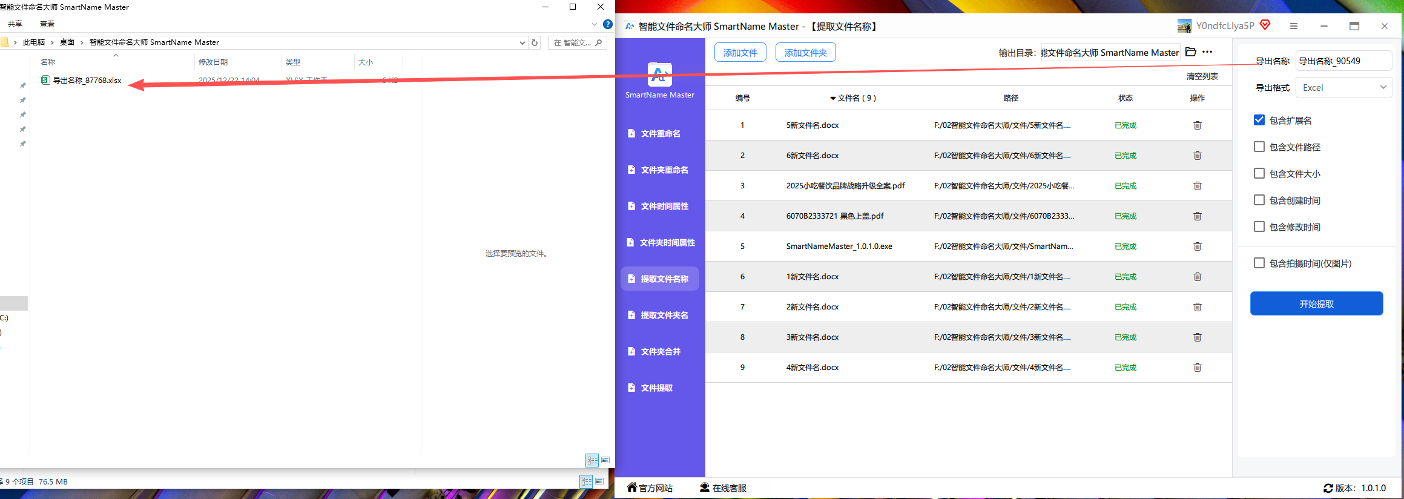Image resolution: width=1404 pixels, height=499 pixels.
Task: Enable the 包含文件路径 checkbox
Action: pyautogui.click(x=1259, y=147)
